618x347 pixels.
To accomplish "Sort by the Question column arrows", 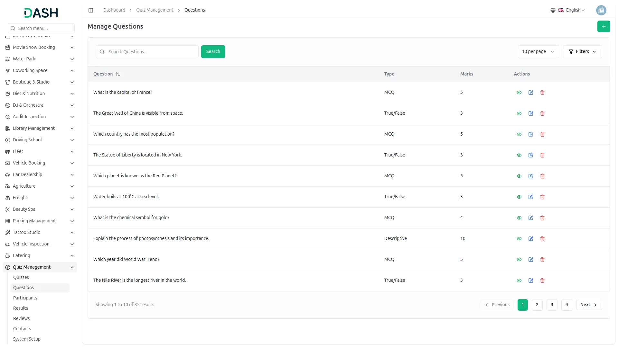I will [x=118, y=74].
